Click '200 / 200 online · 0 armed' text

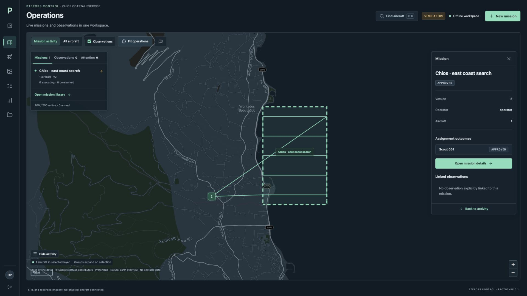pyautogui.click(x=52, y=106)
